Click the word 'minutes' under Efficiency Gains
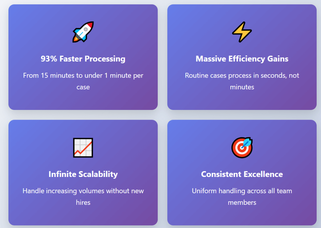The width and height of the screenshot is (321, 228). (242, 87)
